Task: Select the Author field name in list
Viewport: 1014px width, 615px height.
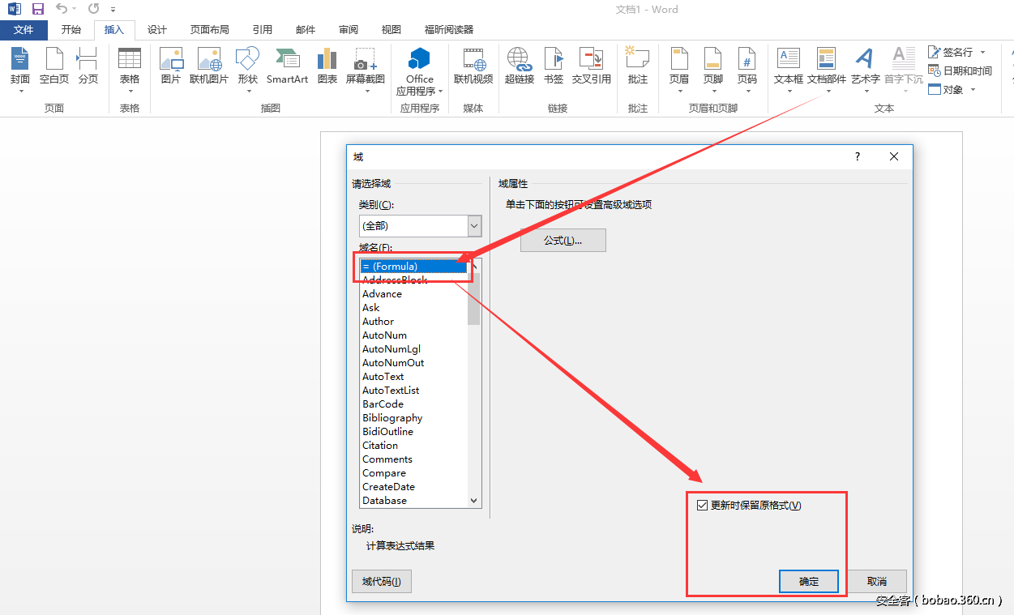Action: (x=379, y=322)
